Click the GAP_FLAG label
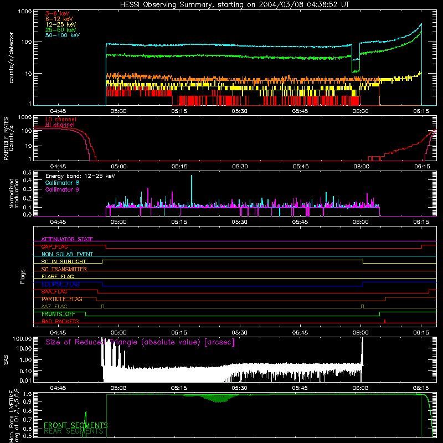 (54, 246)
